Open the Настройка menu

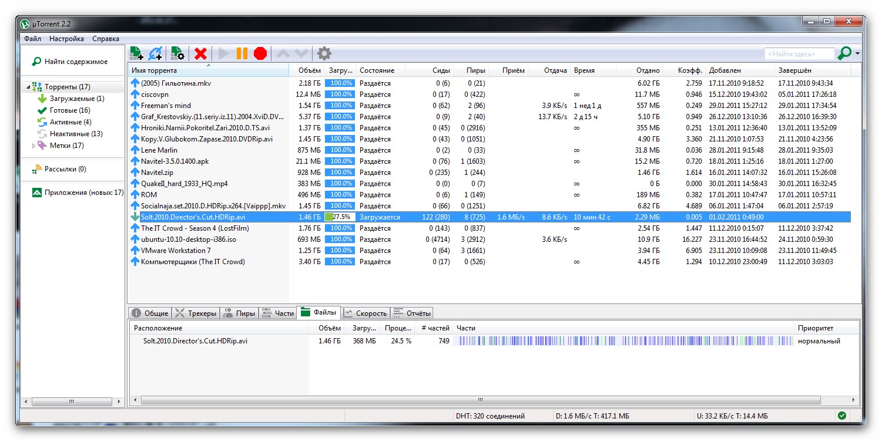point(66,39)
